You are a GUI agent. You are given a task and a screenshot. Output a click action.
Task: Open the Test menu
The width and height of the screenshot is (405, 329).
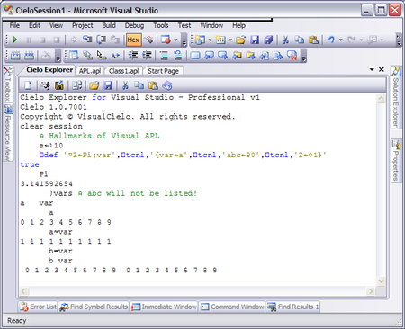pos(184,25)
